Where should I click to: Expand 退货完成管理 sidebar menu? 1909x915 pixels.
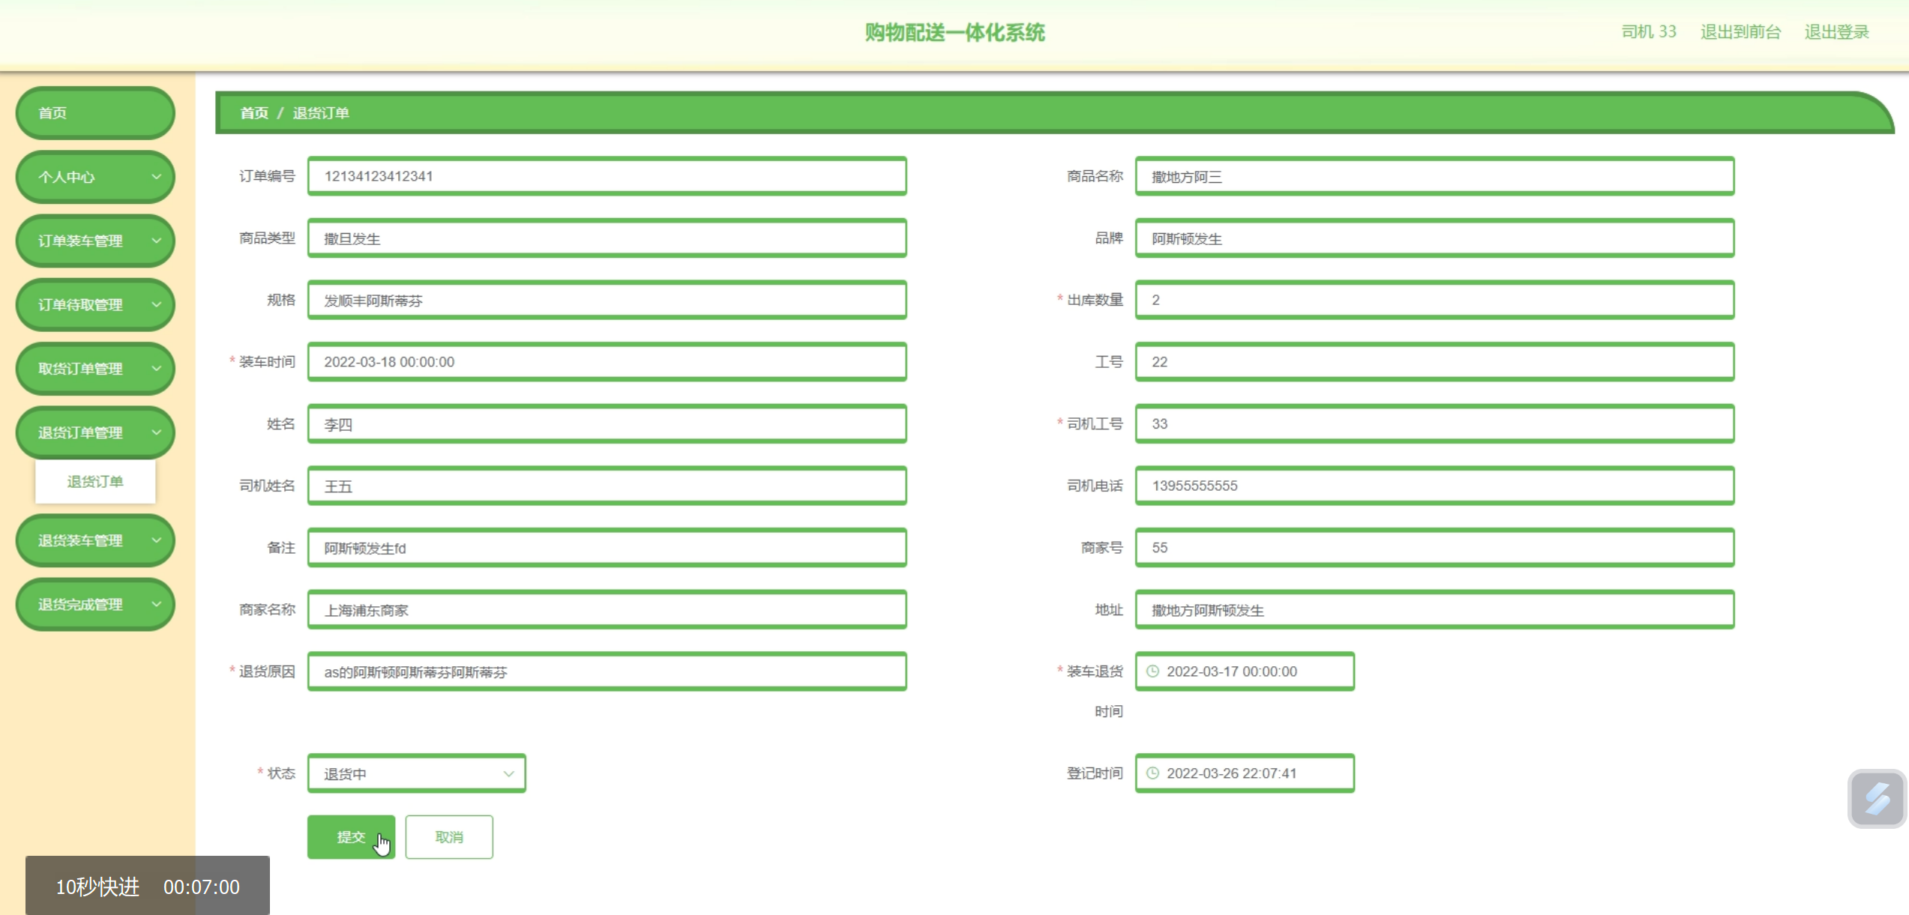94,604
